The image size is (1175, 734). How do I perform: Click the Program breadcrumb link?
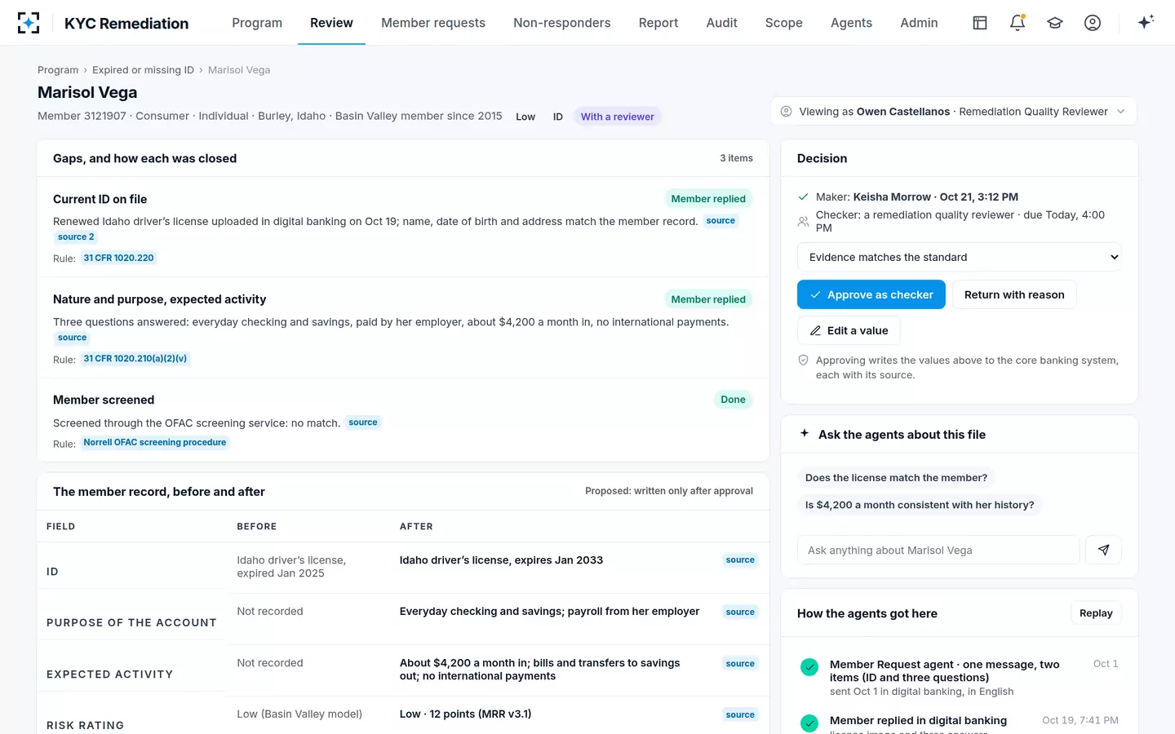(58, 70)
